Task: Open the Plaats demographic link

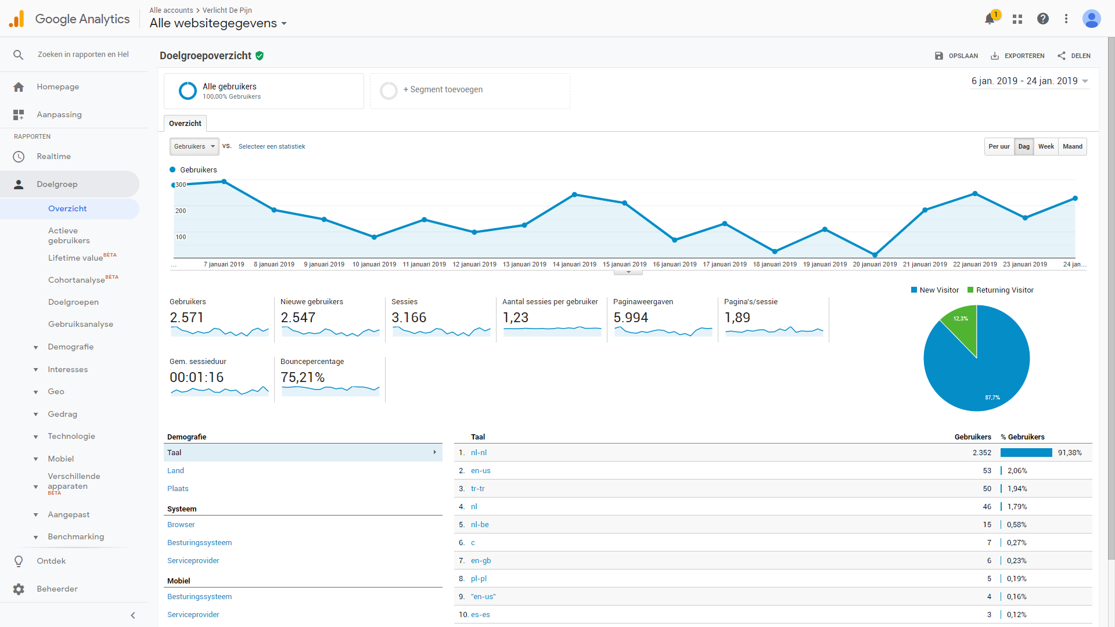Action: pos(178,489)
